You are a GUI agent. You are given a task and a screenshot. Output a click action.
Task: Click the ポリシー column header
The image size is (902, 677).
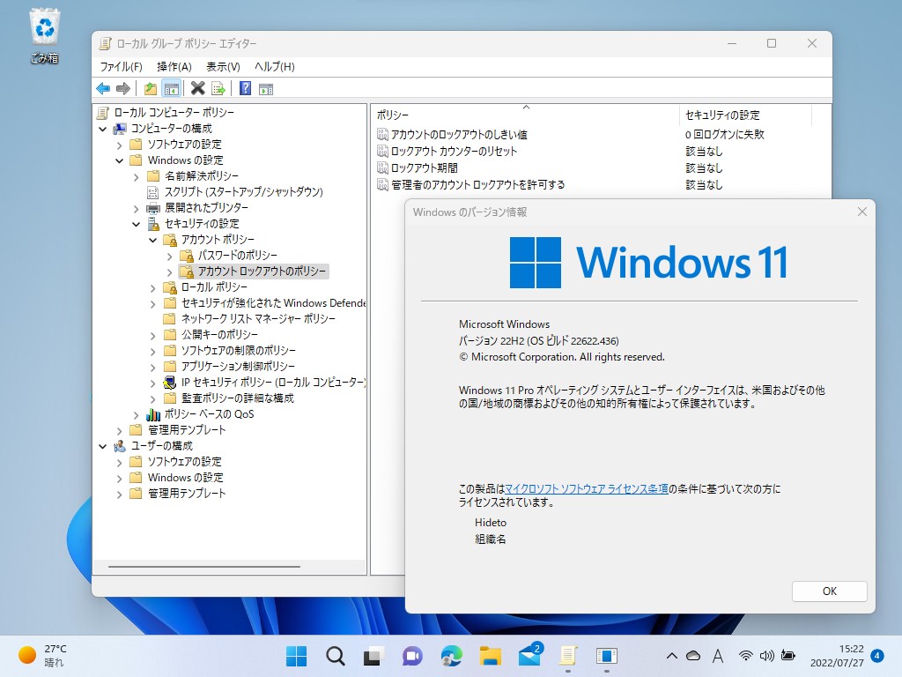(525, 115)
